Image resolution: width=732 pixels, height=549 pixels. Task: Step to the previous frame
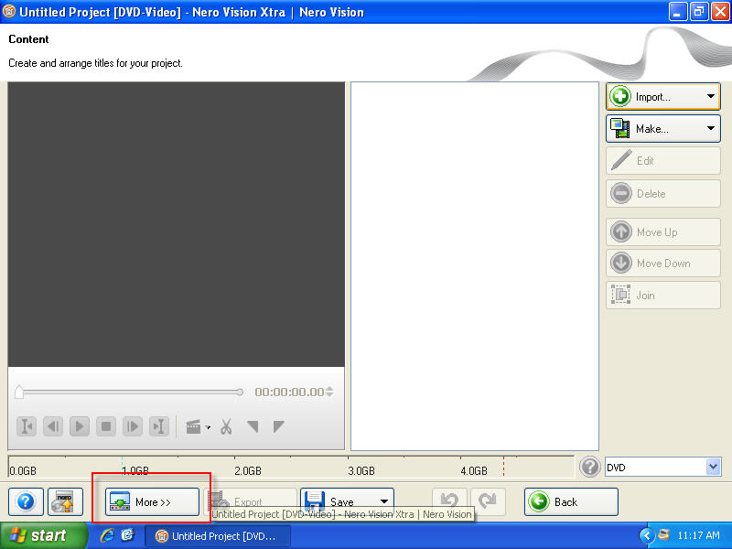(x=53, y=426)
